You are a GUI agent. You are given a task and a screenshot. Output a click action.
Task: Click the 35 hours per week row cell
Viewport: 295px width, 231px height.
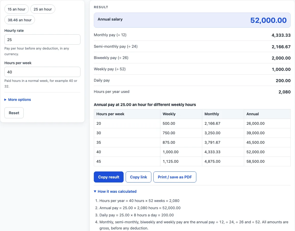pos(127,142)
